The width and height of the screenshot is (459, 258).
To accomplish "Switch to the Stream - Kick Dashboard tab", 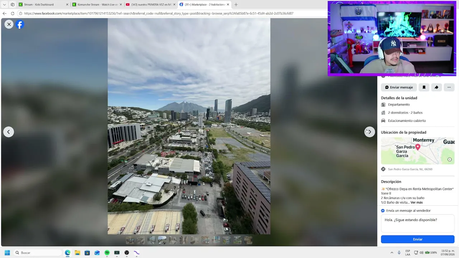I will (x=43, y=5).
